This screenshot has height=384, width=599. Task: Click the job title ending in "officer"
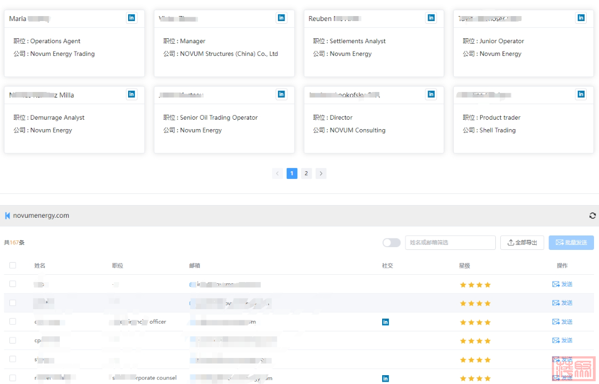click(x=139, y=322)
